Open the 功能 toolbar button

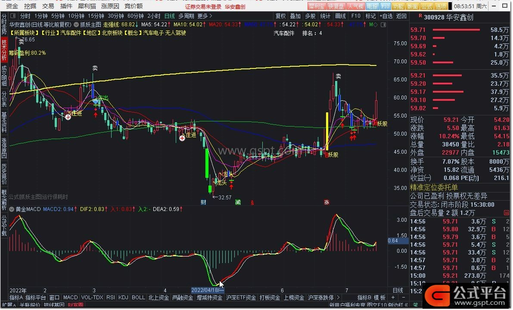398,6
